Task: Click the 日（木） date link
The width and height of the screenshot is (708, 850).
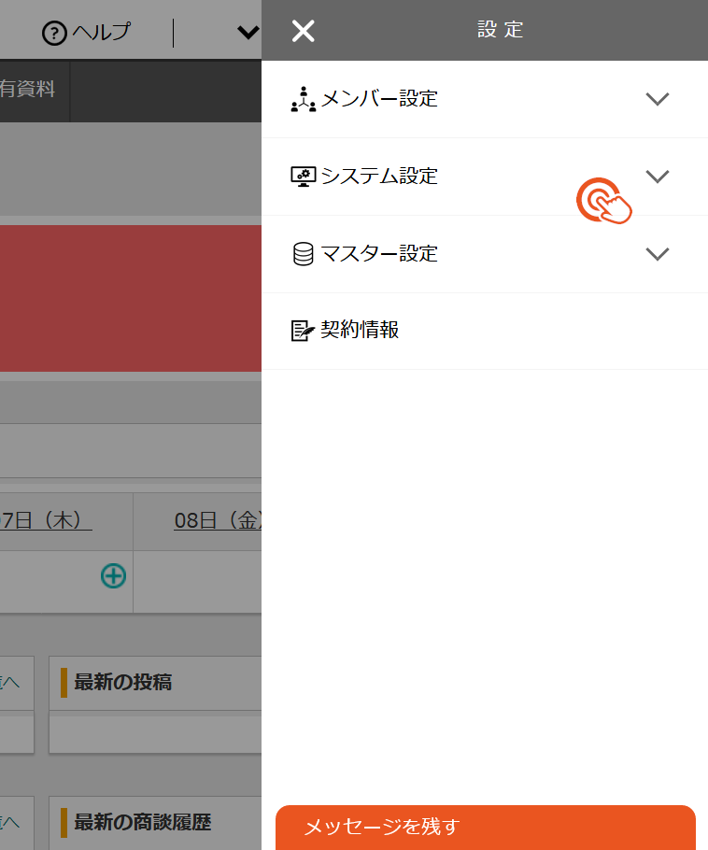Action: tap(46, 520)
